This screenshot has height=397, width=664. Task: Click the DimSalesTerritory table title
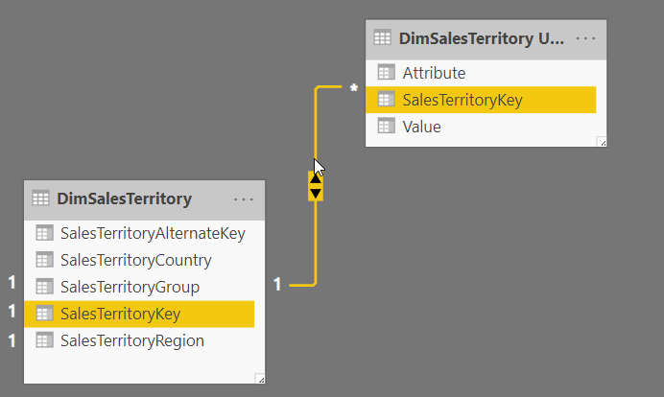coord(125,198)
